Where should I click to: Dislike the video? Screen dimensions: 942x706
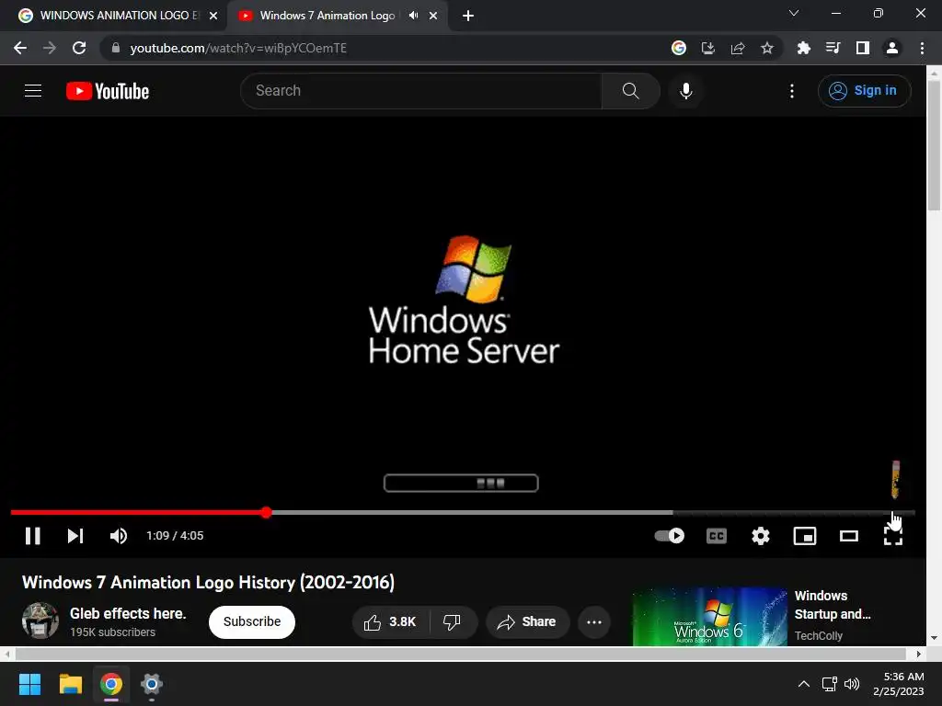[x=453, y=622]
